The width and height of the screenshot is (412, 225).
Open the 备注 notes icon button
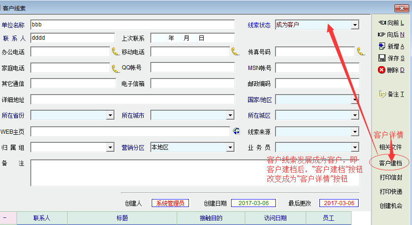[x=391, y=94]
